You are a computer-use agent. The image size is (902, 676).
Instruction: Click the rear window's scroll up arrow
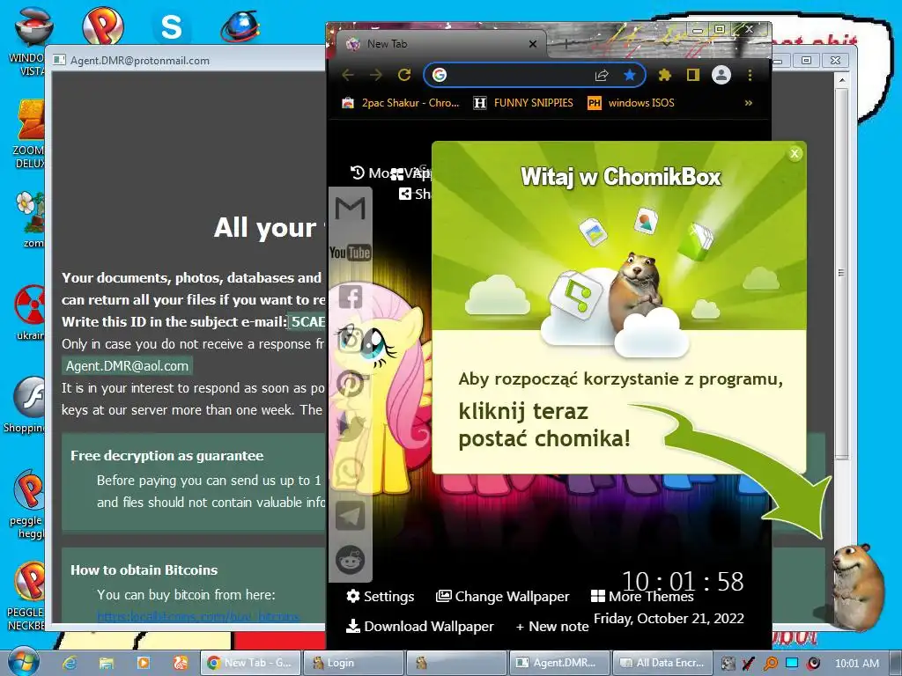click(x=841, y=80)
